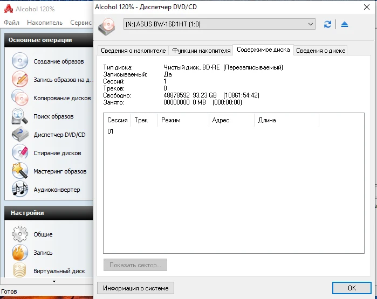Screen dimensions: 377x299
Task: Click the Диспетчер DVD/CD drive icon
Action: click(20, 134)
